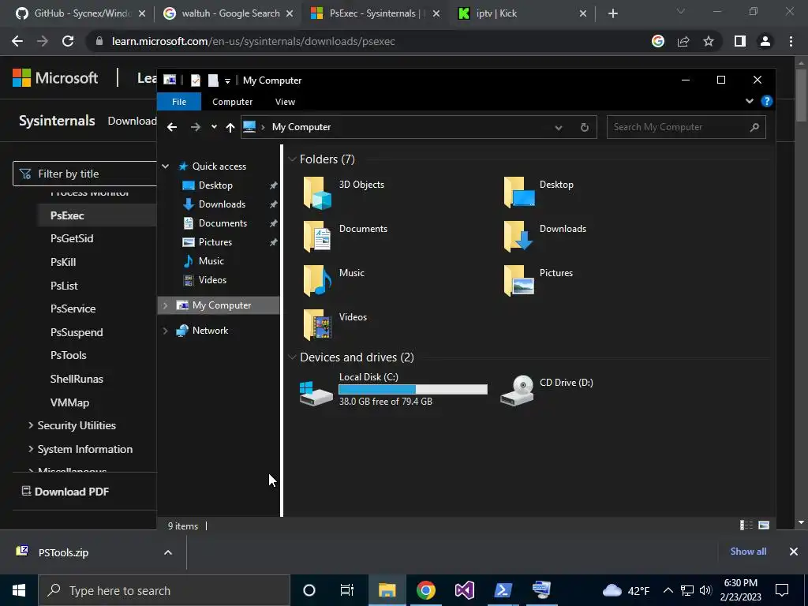
Task: Expand the My Computer tree node
Action: point(166,305)
